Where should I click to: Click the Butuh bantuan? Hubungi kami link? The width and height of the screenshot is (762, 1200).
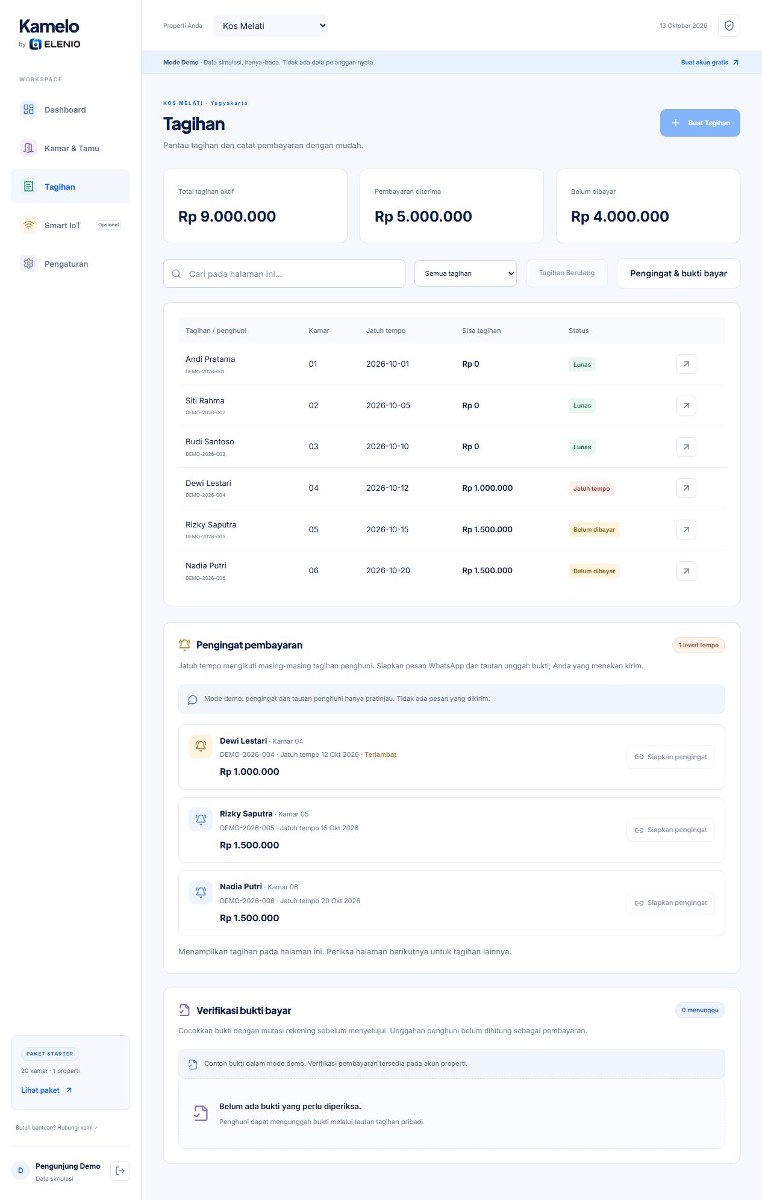coord(57,1128)
